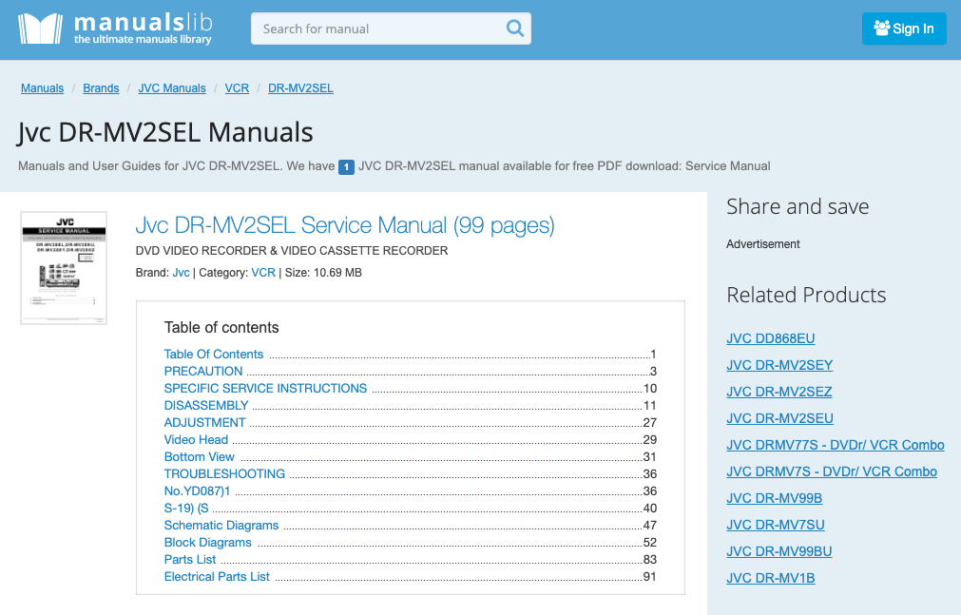Open the service manual cover thumbnail
Screen dimensions: 961x615
[x=64, y=268]
